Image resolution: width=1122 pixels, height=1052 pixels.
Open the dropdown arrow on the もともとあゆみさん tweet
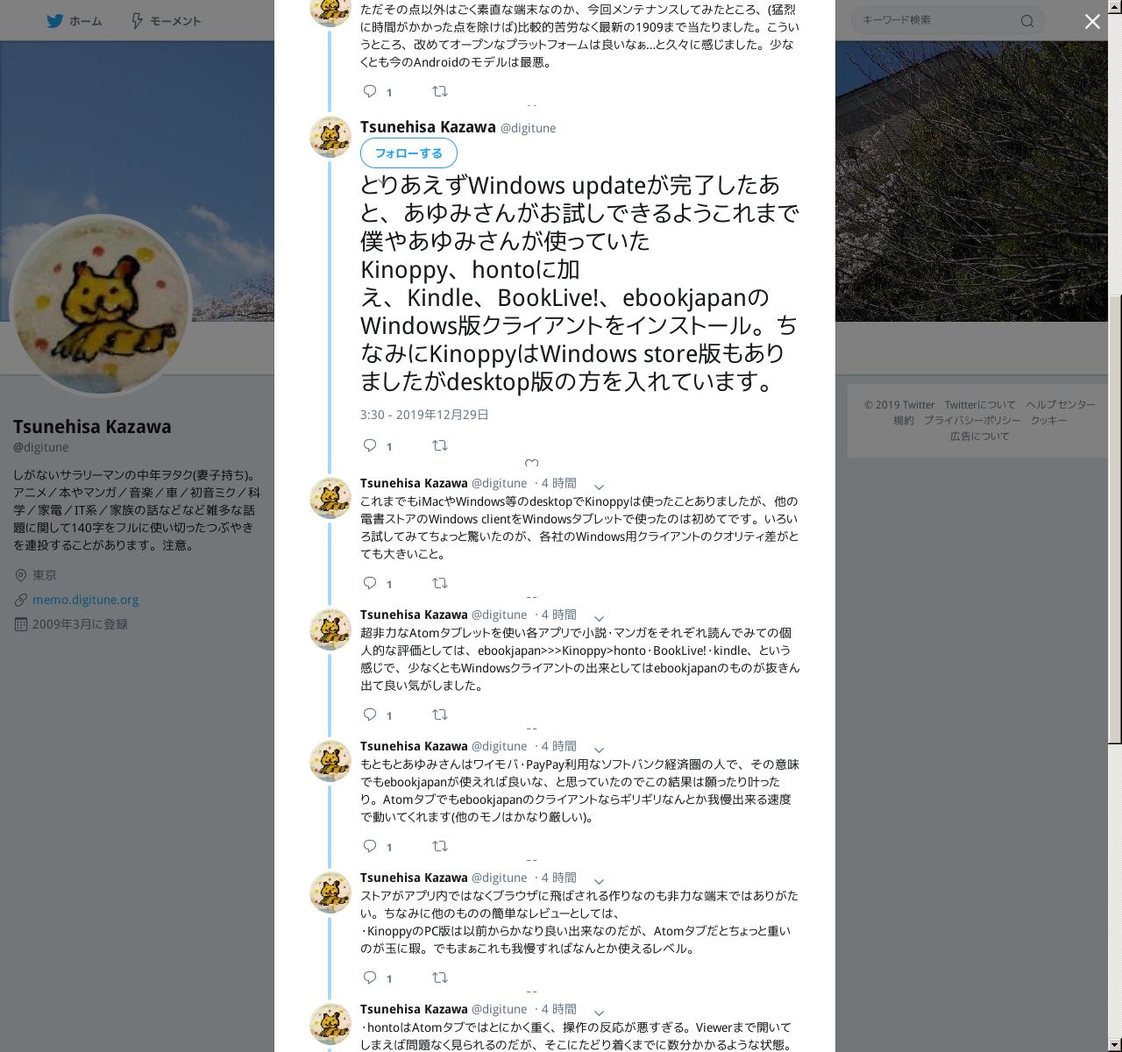[599, 750]
